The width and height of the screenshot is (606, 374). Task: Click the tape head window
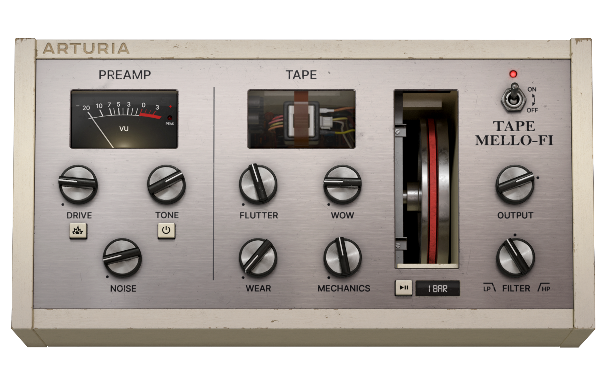301,119
